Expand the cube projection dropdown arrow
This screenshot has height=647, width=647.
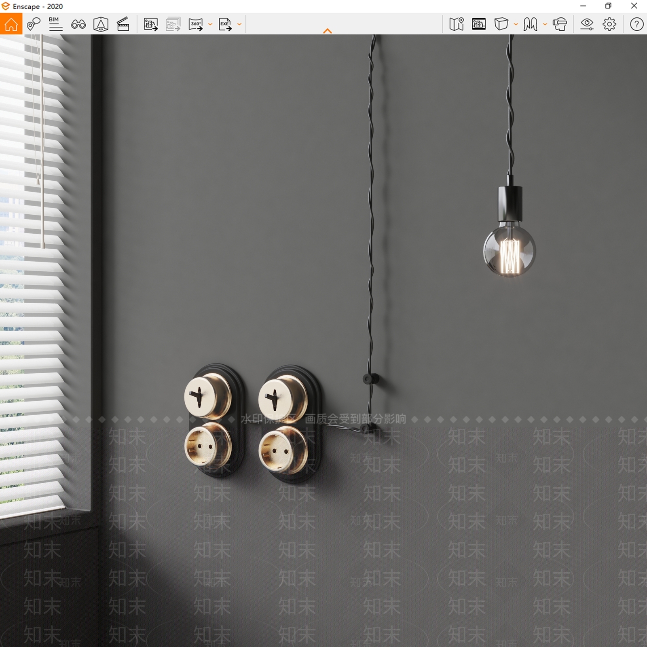click(x=516, y=24)
